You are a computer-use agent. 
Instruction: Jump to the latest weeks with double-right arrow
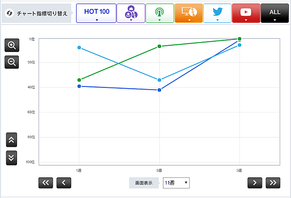273,182
